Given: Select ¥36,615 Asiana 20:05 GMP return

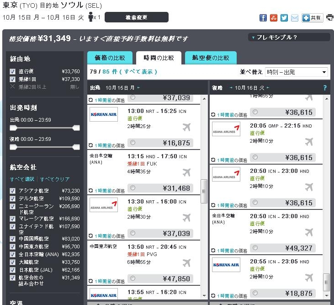Looking at the screenshot, I should [x=255, y=157].
